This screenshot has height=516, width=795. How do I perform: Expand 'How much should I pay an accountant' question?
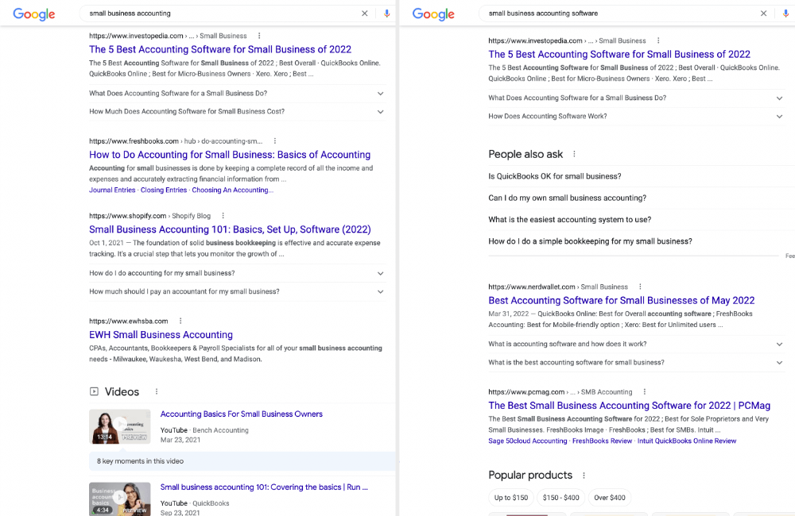coord(237,291)
